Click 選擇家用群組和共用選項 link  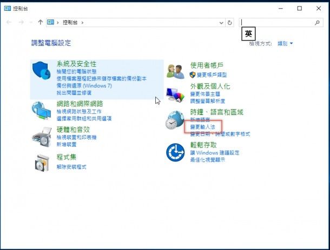point(84,118)
